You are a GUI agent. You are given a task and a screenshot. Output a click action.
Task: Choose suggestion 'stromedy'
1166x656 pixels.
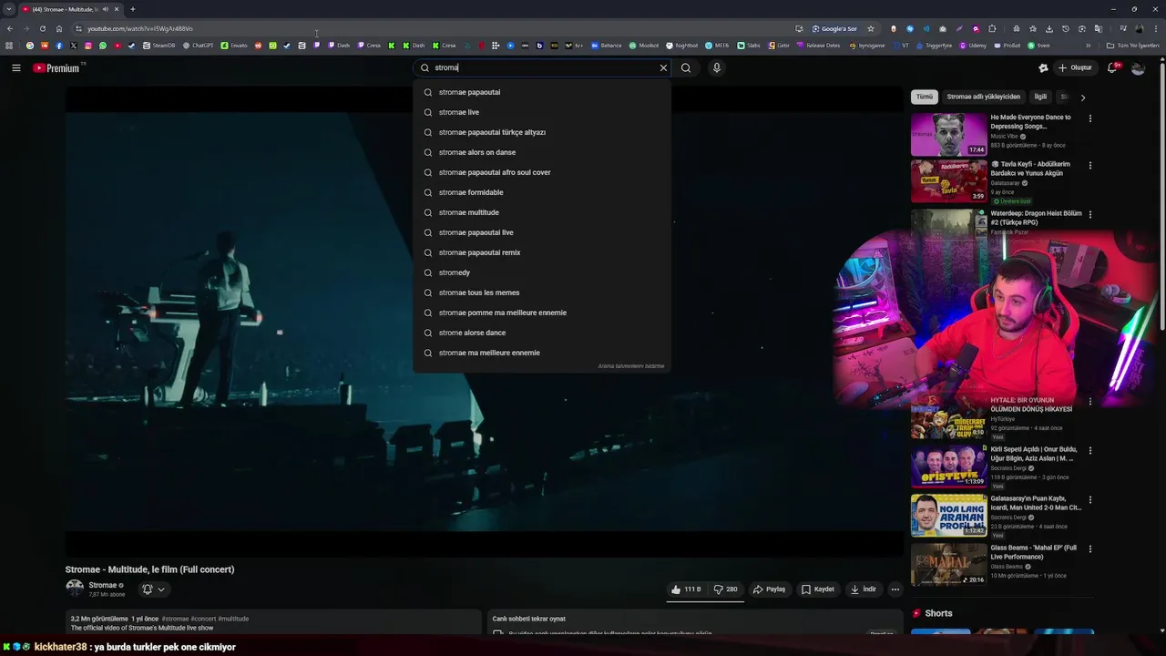(x=542, y=272)
